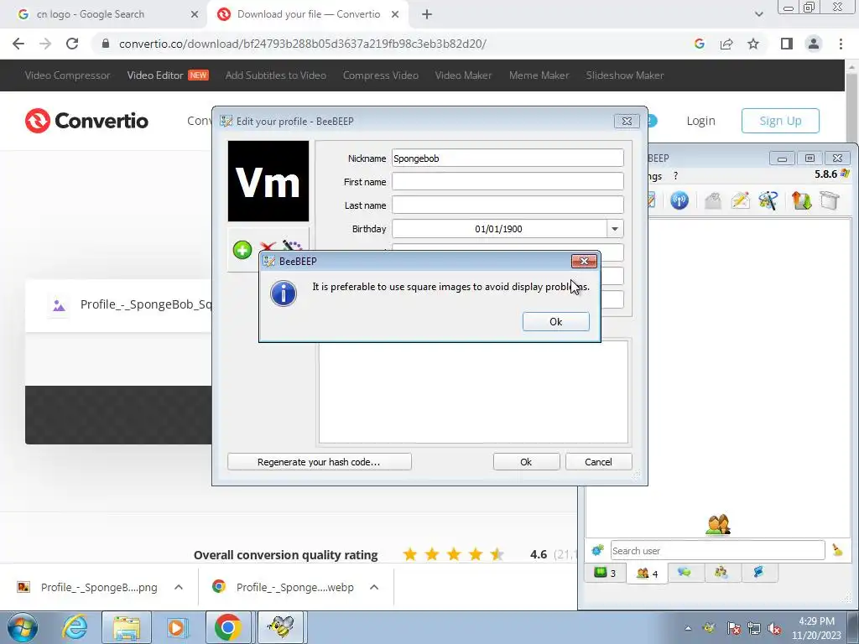The height and width of the screenshot is (644, 859).
Task: Switch to the groups tab in BeeBEEP
Action: 721,572
